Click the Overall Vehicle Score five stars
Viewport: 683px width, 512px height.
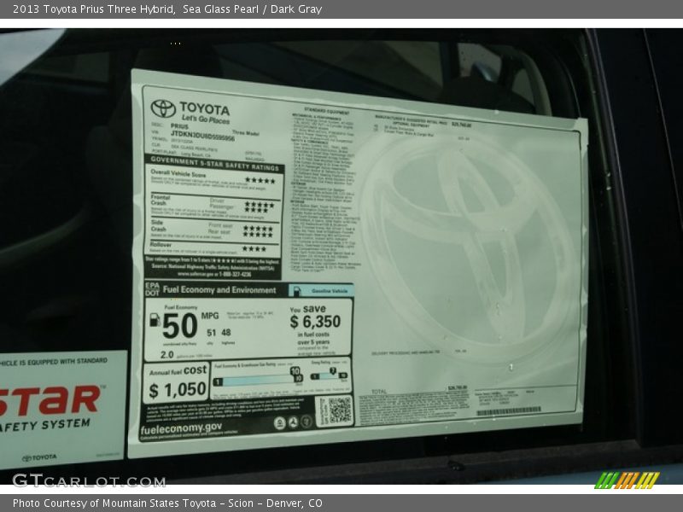(x=260, y=180)
